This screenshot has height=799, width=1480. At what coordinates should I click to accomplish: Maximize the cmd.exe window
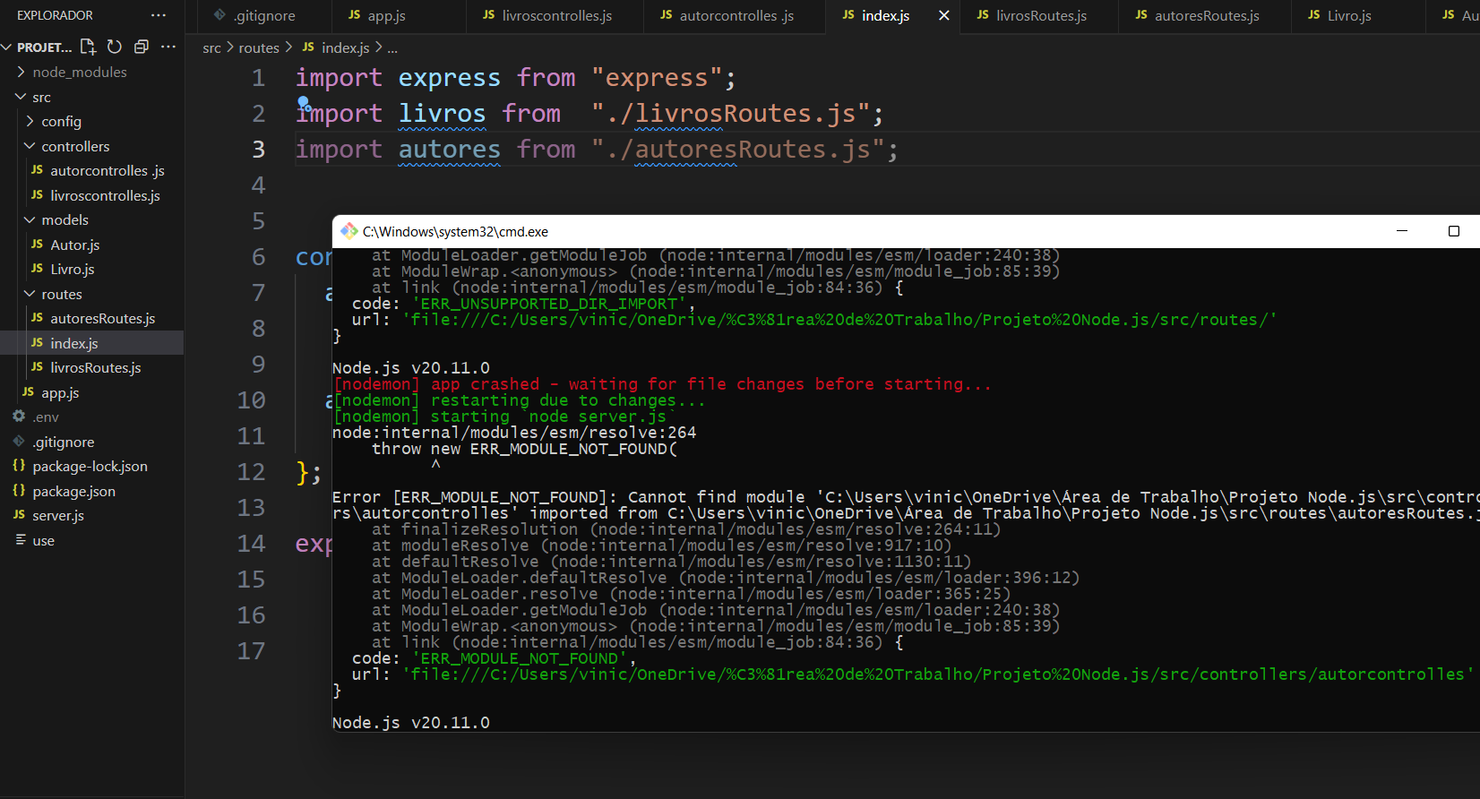1454,231
